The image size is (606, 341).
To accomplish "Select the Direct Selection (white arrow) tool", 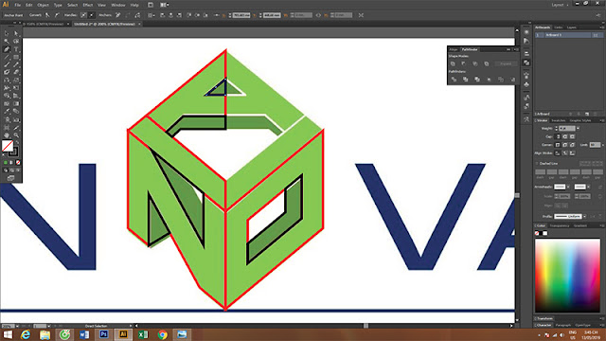I will (16, 34).
